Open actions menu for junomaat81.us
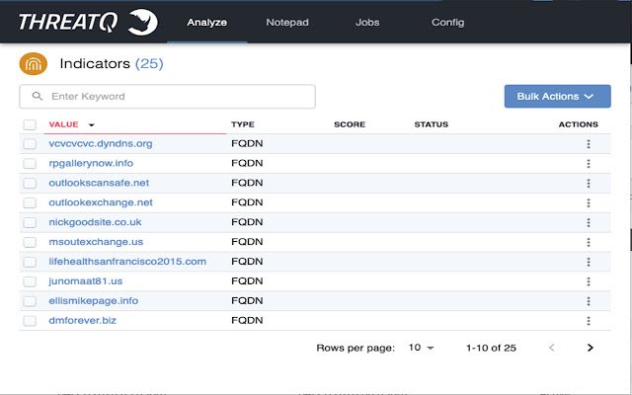Screen dimensions: 632x395 (589, 281)
